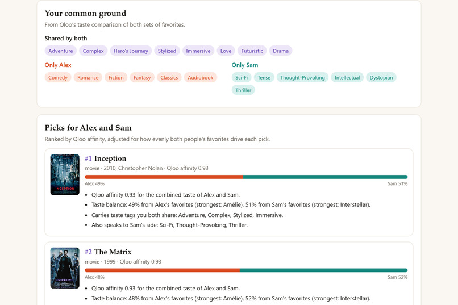Image resolution: width=458 pixels, height=305 pixels.
Task: Select Sam's Thriller tag
Action: [243, 90]
